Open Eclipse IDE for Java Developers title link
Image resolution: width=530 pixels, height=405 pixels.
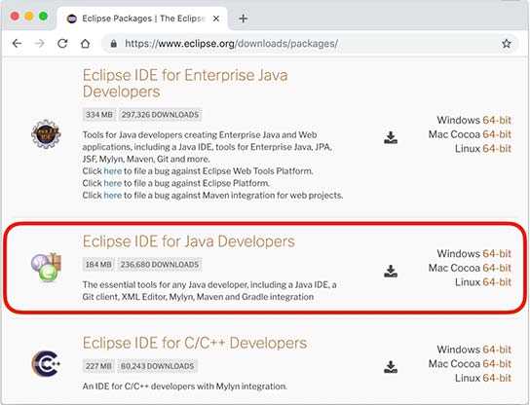tap(189, 241)
